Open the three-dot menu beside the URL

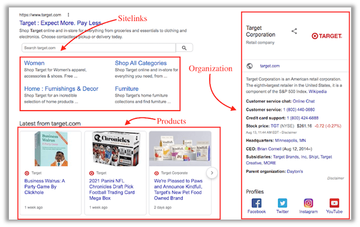point(68,15)
